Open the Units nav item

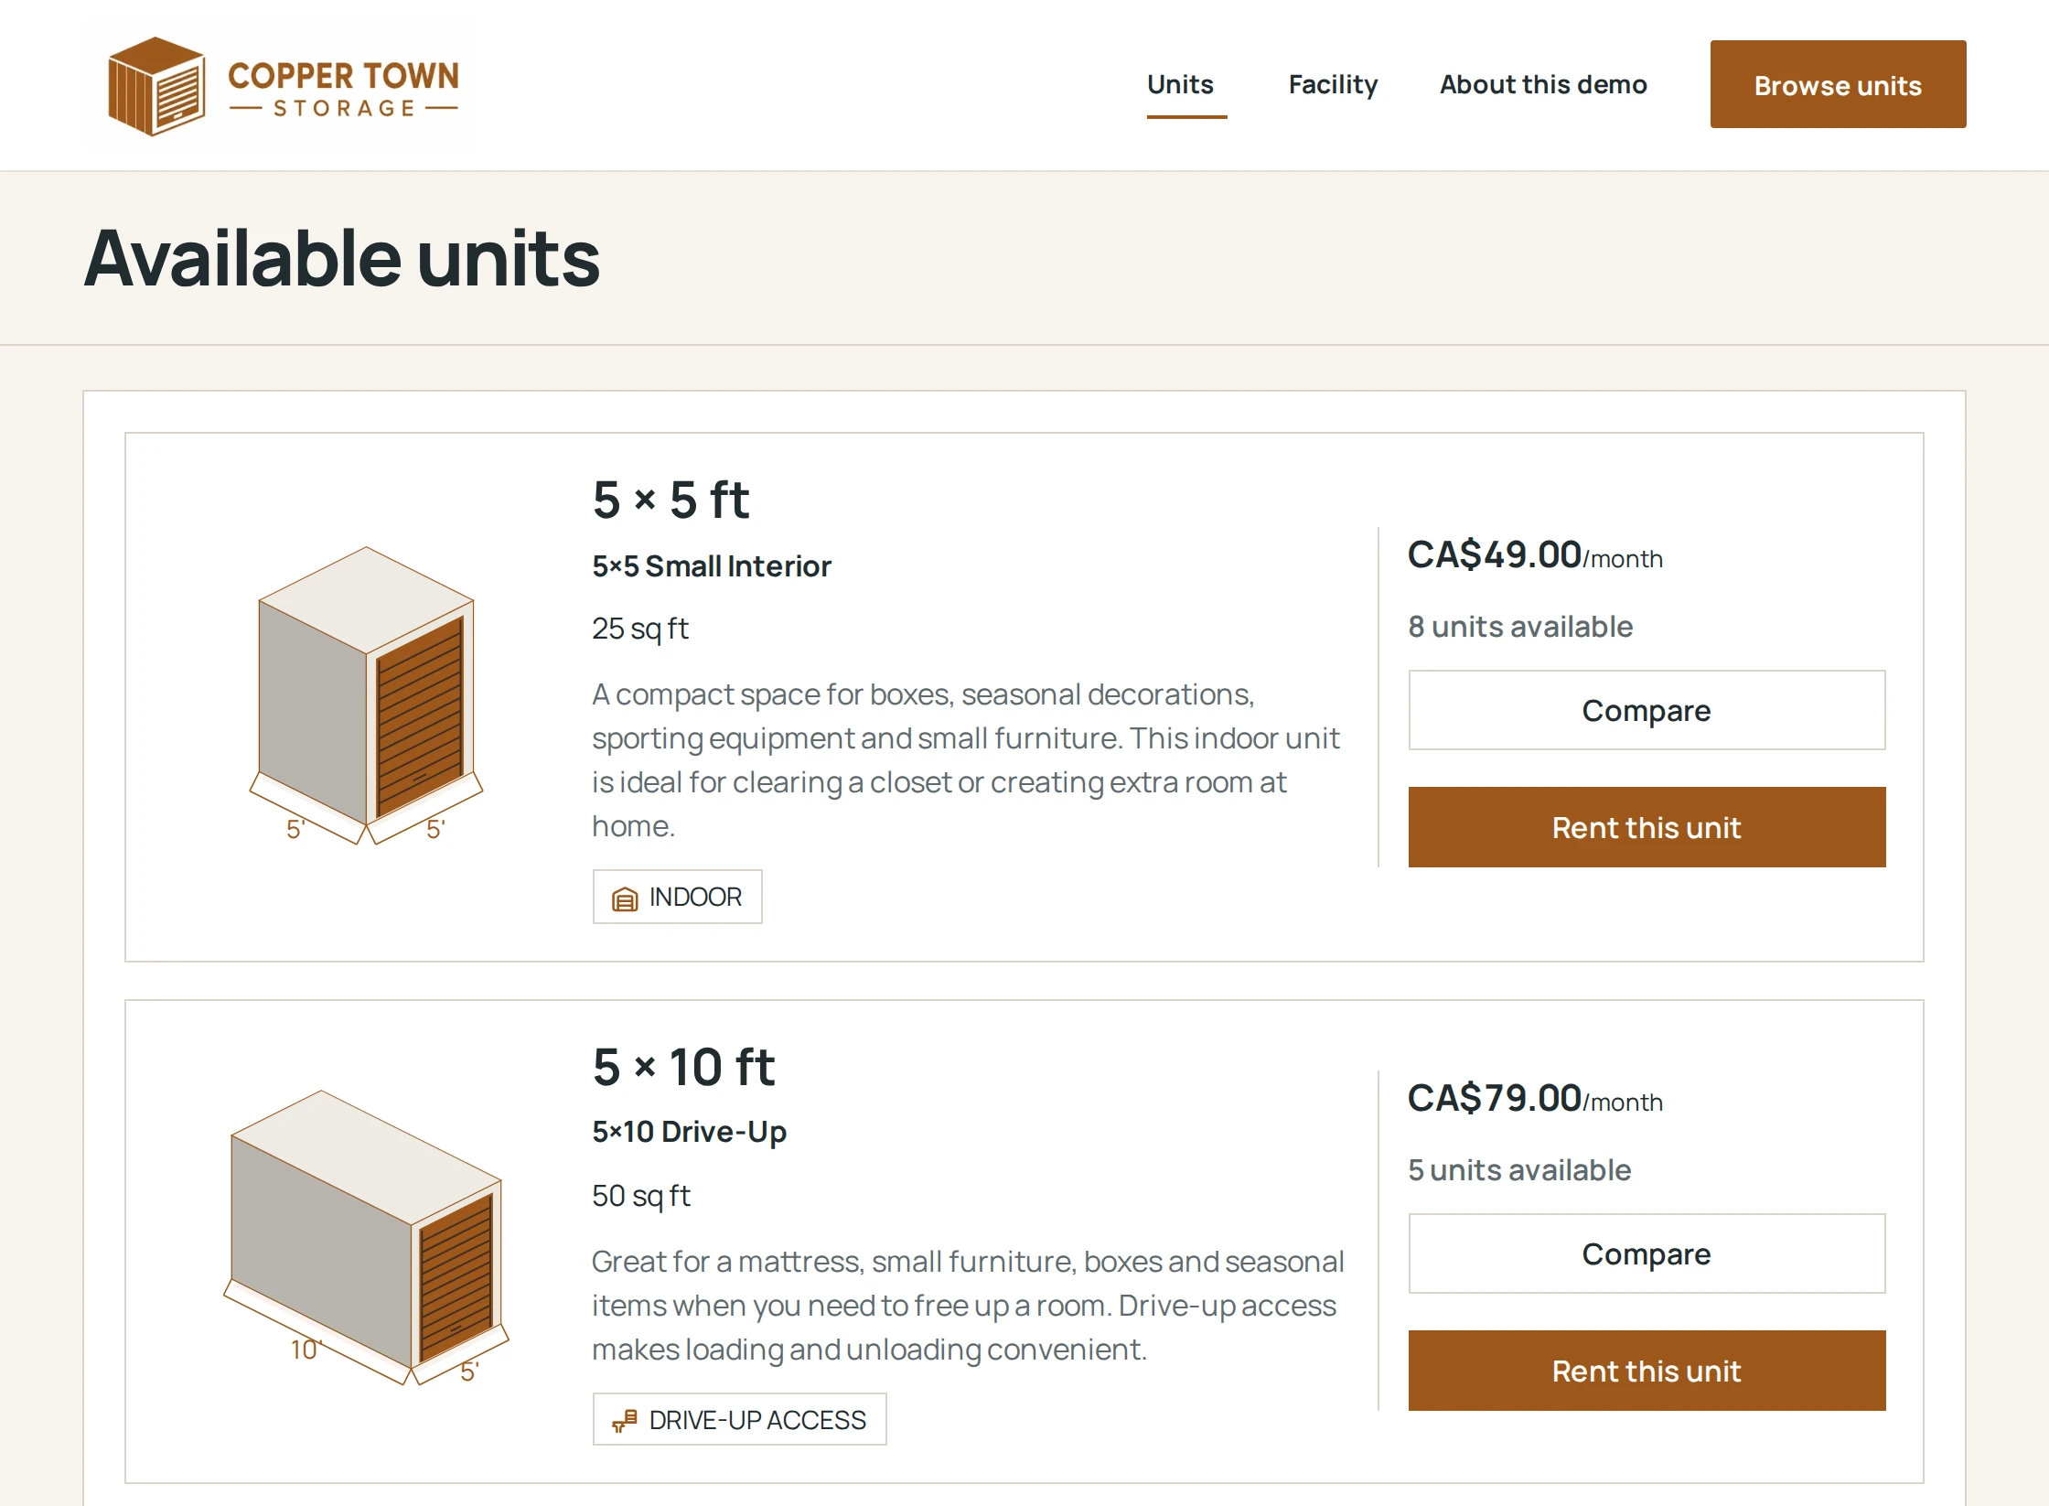click(x=1180, y=84)
